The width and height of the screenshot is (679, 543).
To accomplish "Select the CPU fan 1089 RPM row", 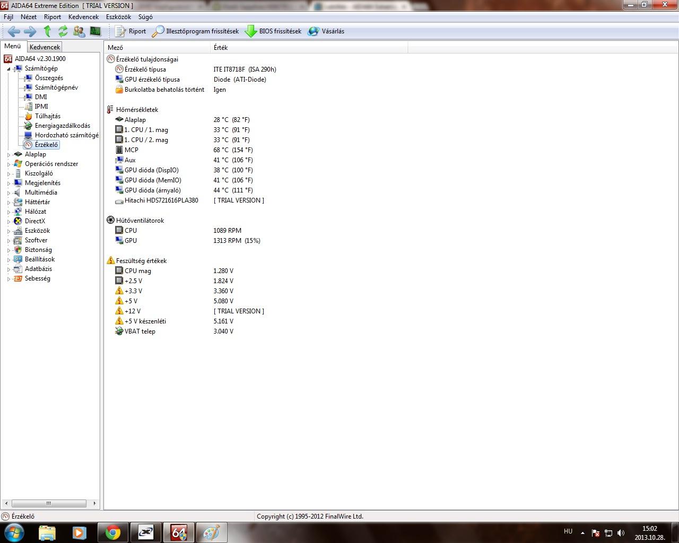I will click(179, 231).
